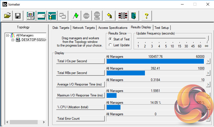This screenshot has width=214, height=127.
Task: Switch to the Network Targets tab
Action: click(x=84, y=28)
